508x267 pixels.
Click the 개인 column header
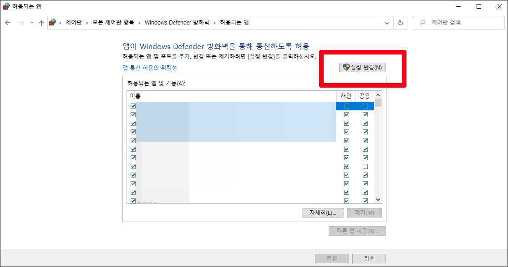(346, 96)
